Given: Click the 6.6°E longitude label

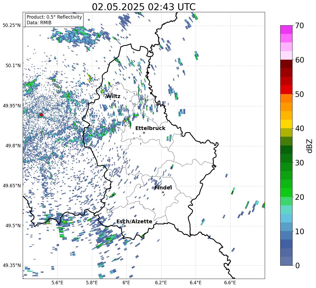Looking at the screenshot, I should pos(230,283).
